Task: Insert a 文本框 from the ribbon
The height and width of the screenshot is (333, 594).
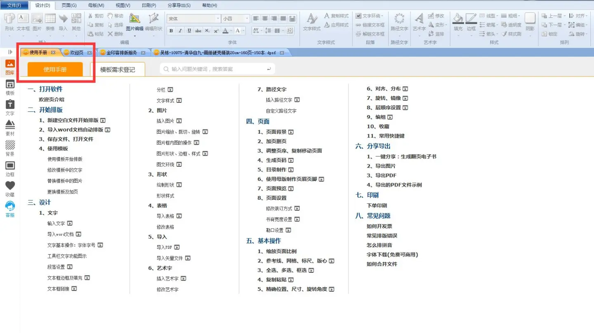Action: click(23, 21)
